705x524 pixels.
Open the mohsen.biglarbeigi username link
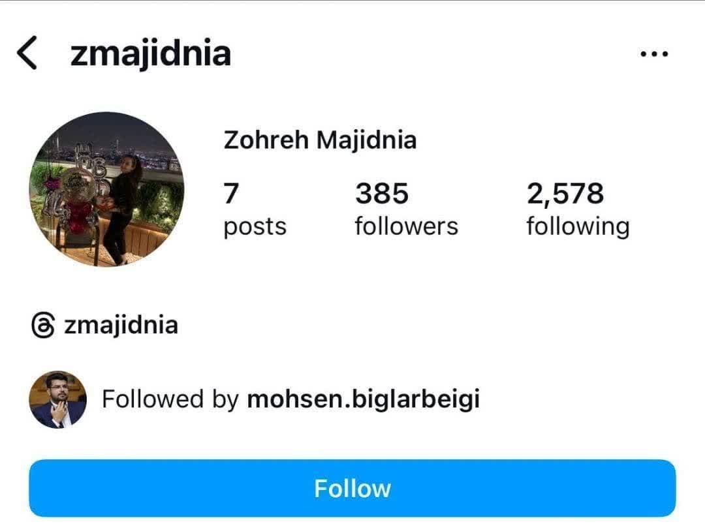click(x=364, y=399)
